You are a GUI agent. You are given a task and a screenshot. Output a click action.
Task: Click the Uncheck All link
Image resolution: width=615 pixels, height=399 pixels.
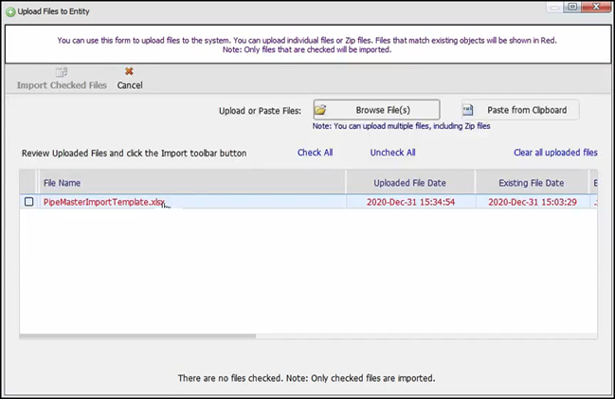click(x=392, y=153)
